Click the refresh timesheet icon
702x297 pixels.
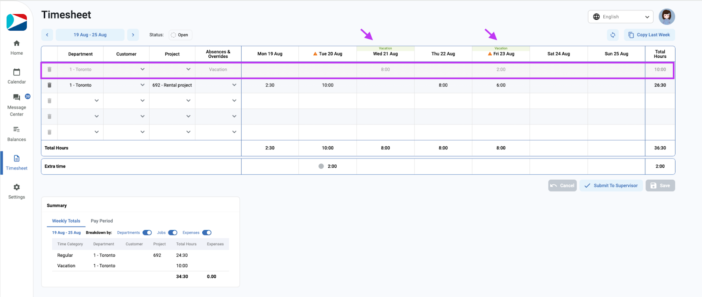pyautogui.click(x=613, y=35)
